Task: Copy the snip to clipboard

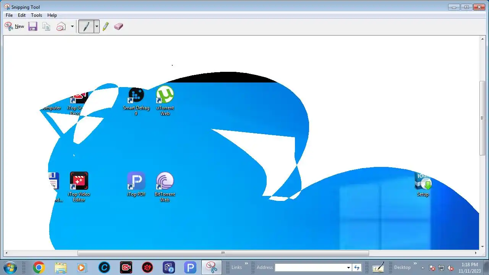Action: (x=46, y=26)
